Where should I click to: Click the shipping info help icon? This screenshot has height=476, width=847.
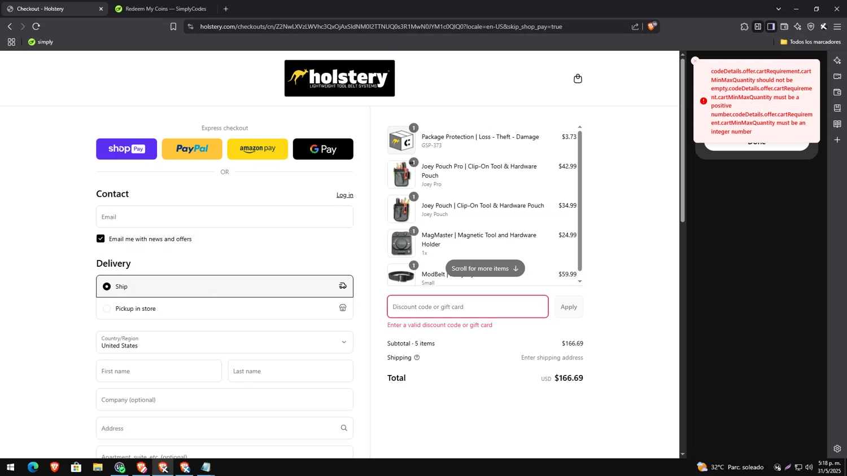tap(417, 358)
